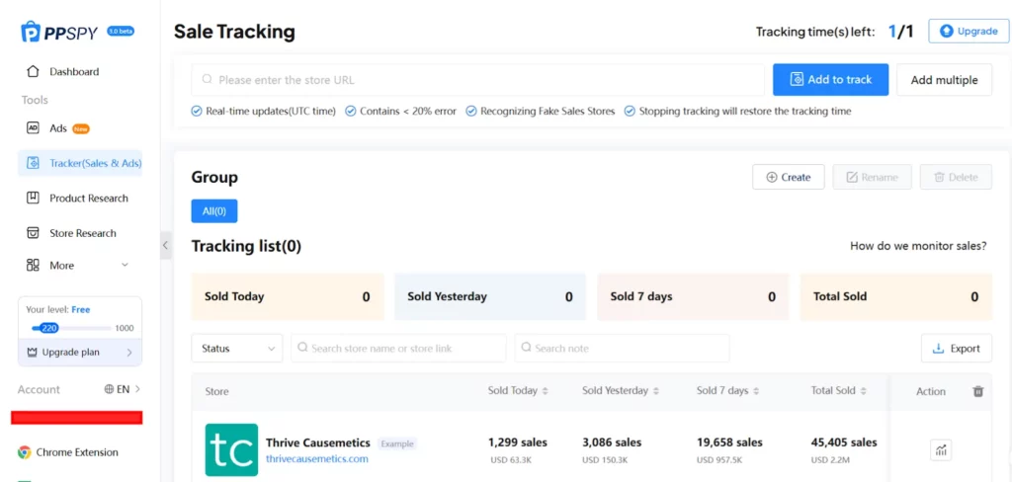
Task: Collapse the sidebar with arrow handle
Action: pyautogui.click(x=166, y=245)
